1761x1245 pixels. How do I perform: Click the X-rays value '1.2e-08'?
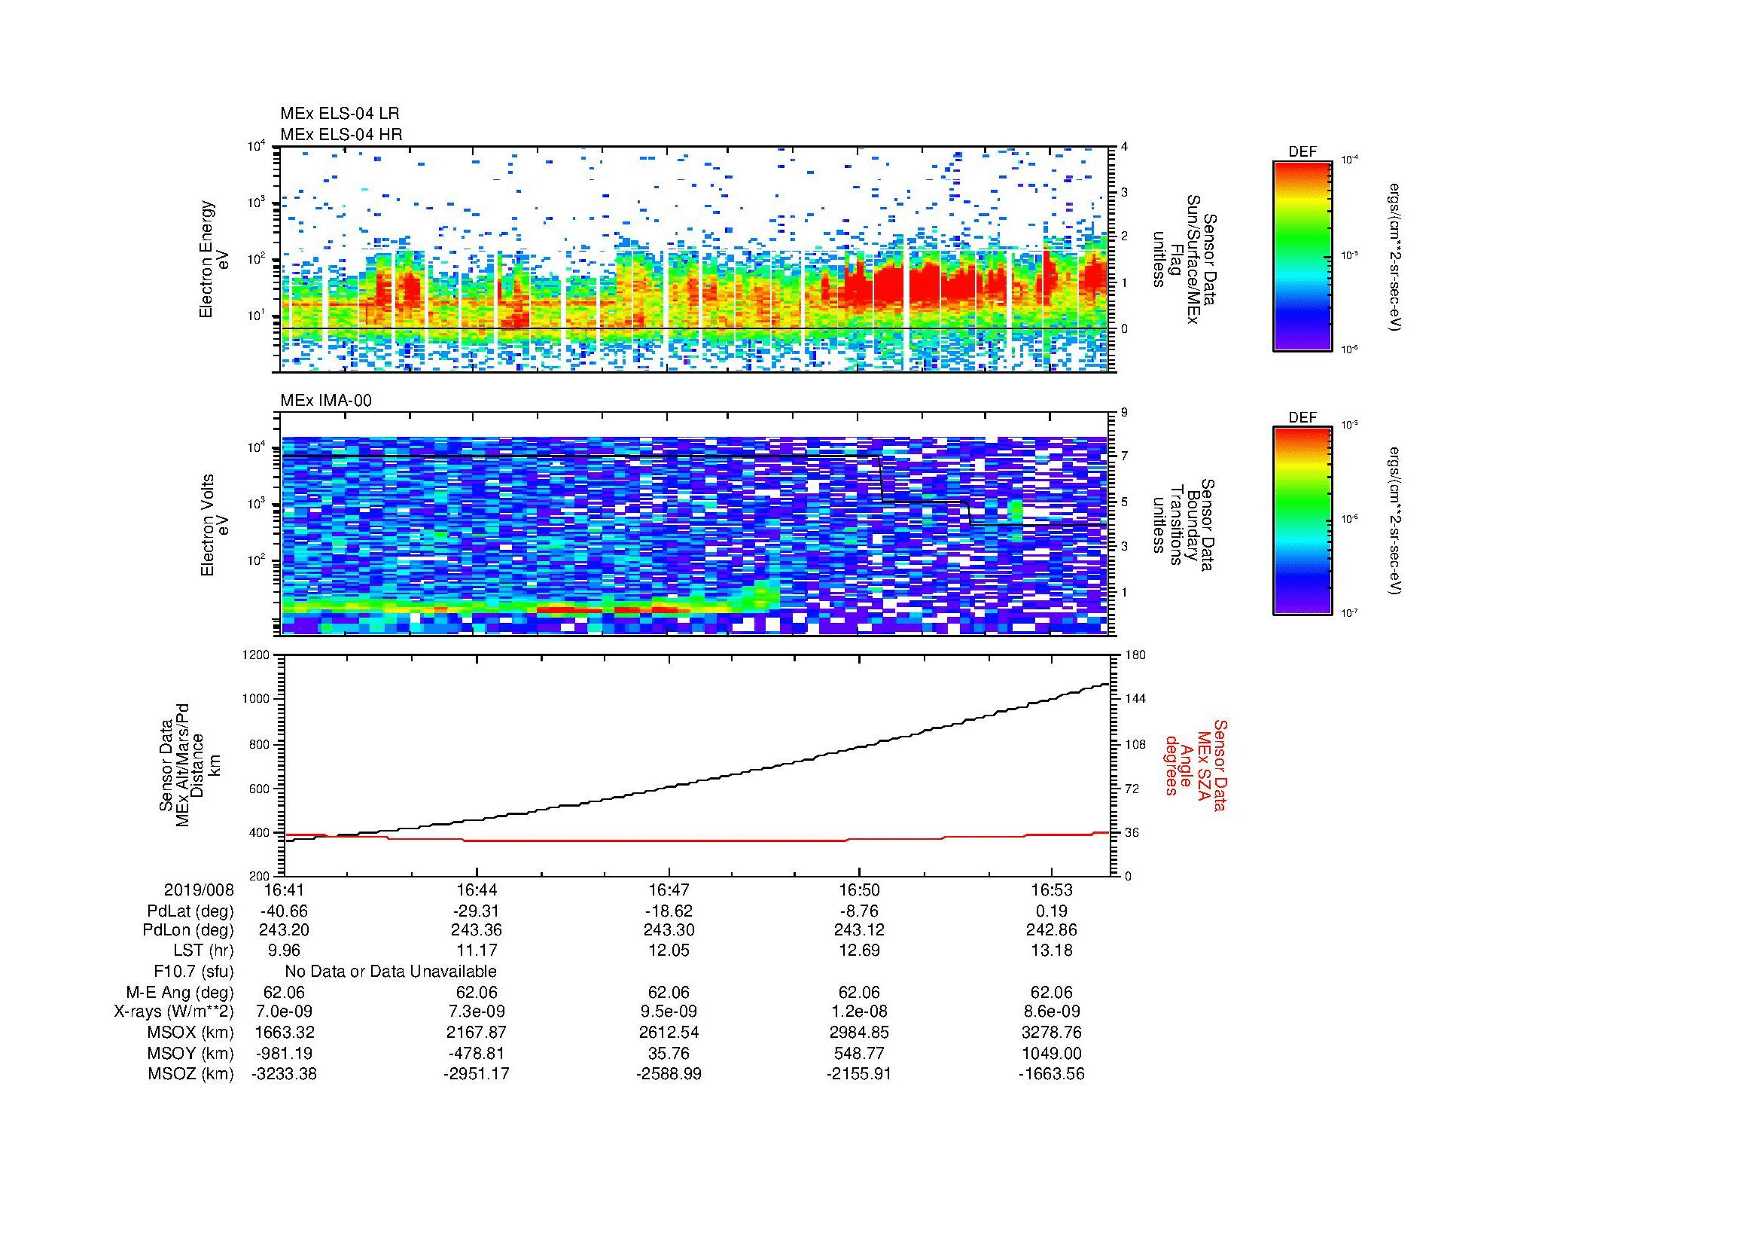point(859,1012)
